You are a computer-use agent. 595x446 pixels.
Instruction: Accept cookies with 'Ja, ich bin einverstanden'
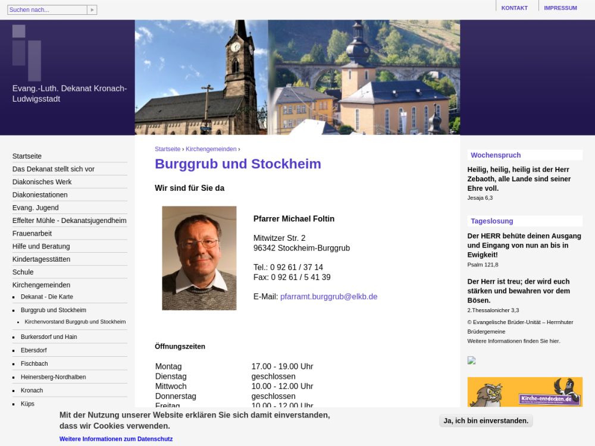[x=486, y=420]
